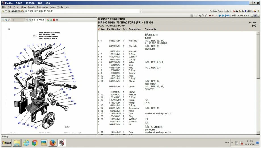The height and width of the screenshot is (148, 261).
Task: Open the Zoom menu
Action: point(16,7)
